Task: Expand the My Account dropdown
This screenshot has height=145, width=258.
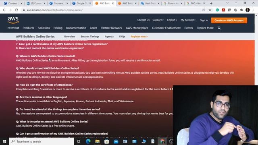Action: point(188,20)
